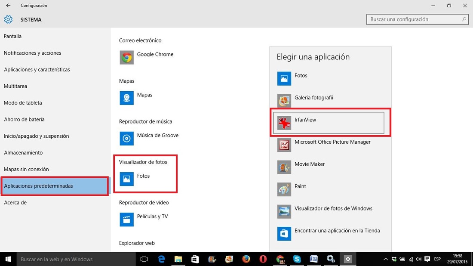Launch Microsoft Edge from the taskbar

[161, 259]
